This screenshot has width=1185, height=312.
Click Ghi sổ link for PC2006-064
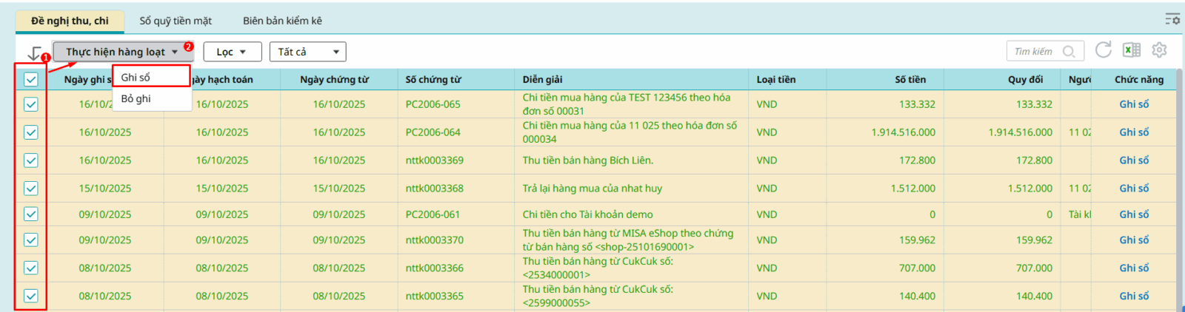click(1134, 132)
